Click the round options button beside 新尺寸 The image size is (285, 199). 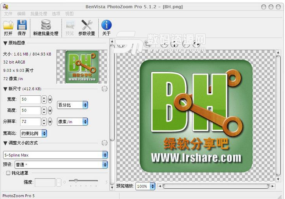[105, 89]
